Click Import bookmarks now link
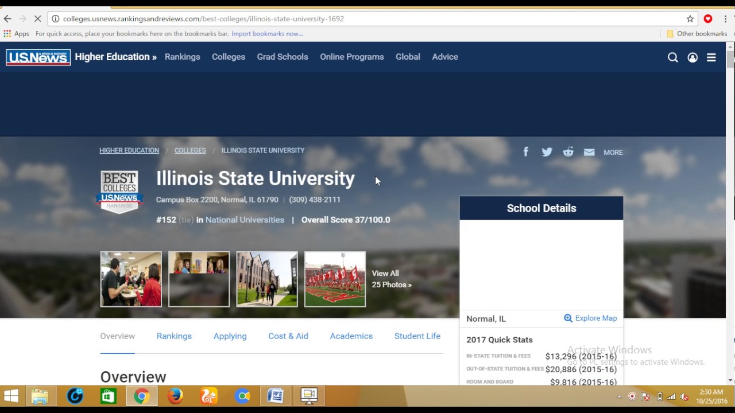This screenshot has width=735, height=413. tap(267, 34)
